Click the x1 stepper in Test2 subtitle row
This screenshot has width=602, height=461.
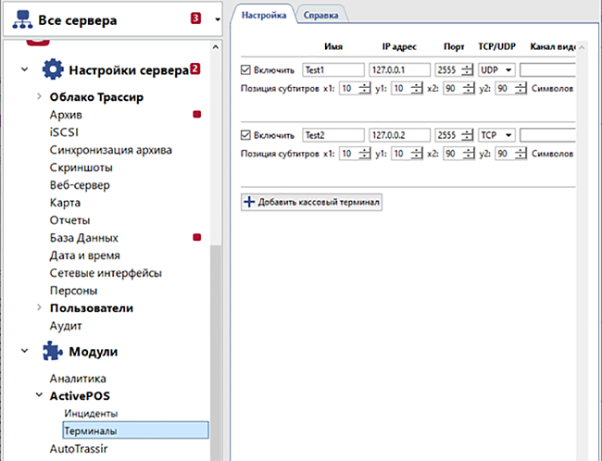coord(364,154)
